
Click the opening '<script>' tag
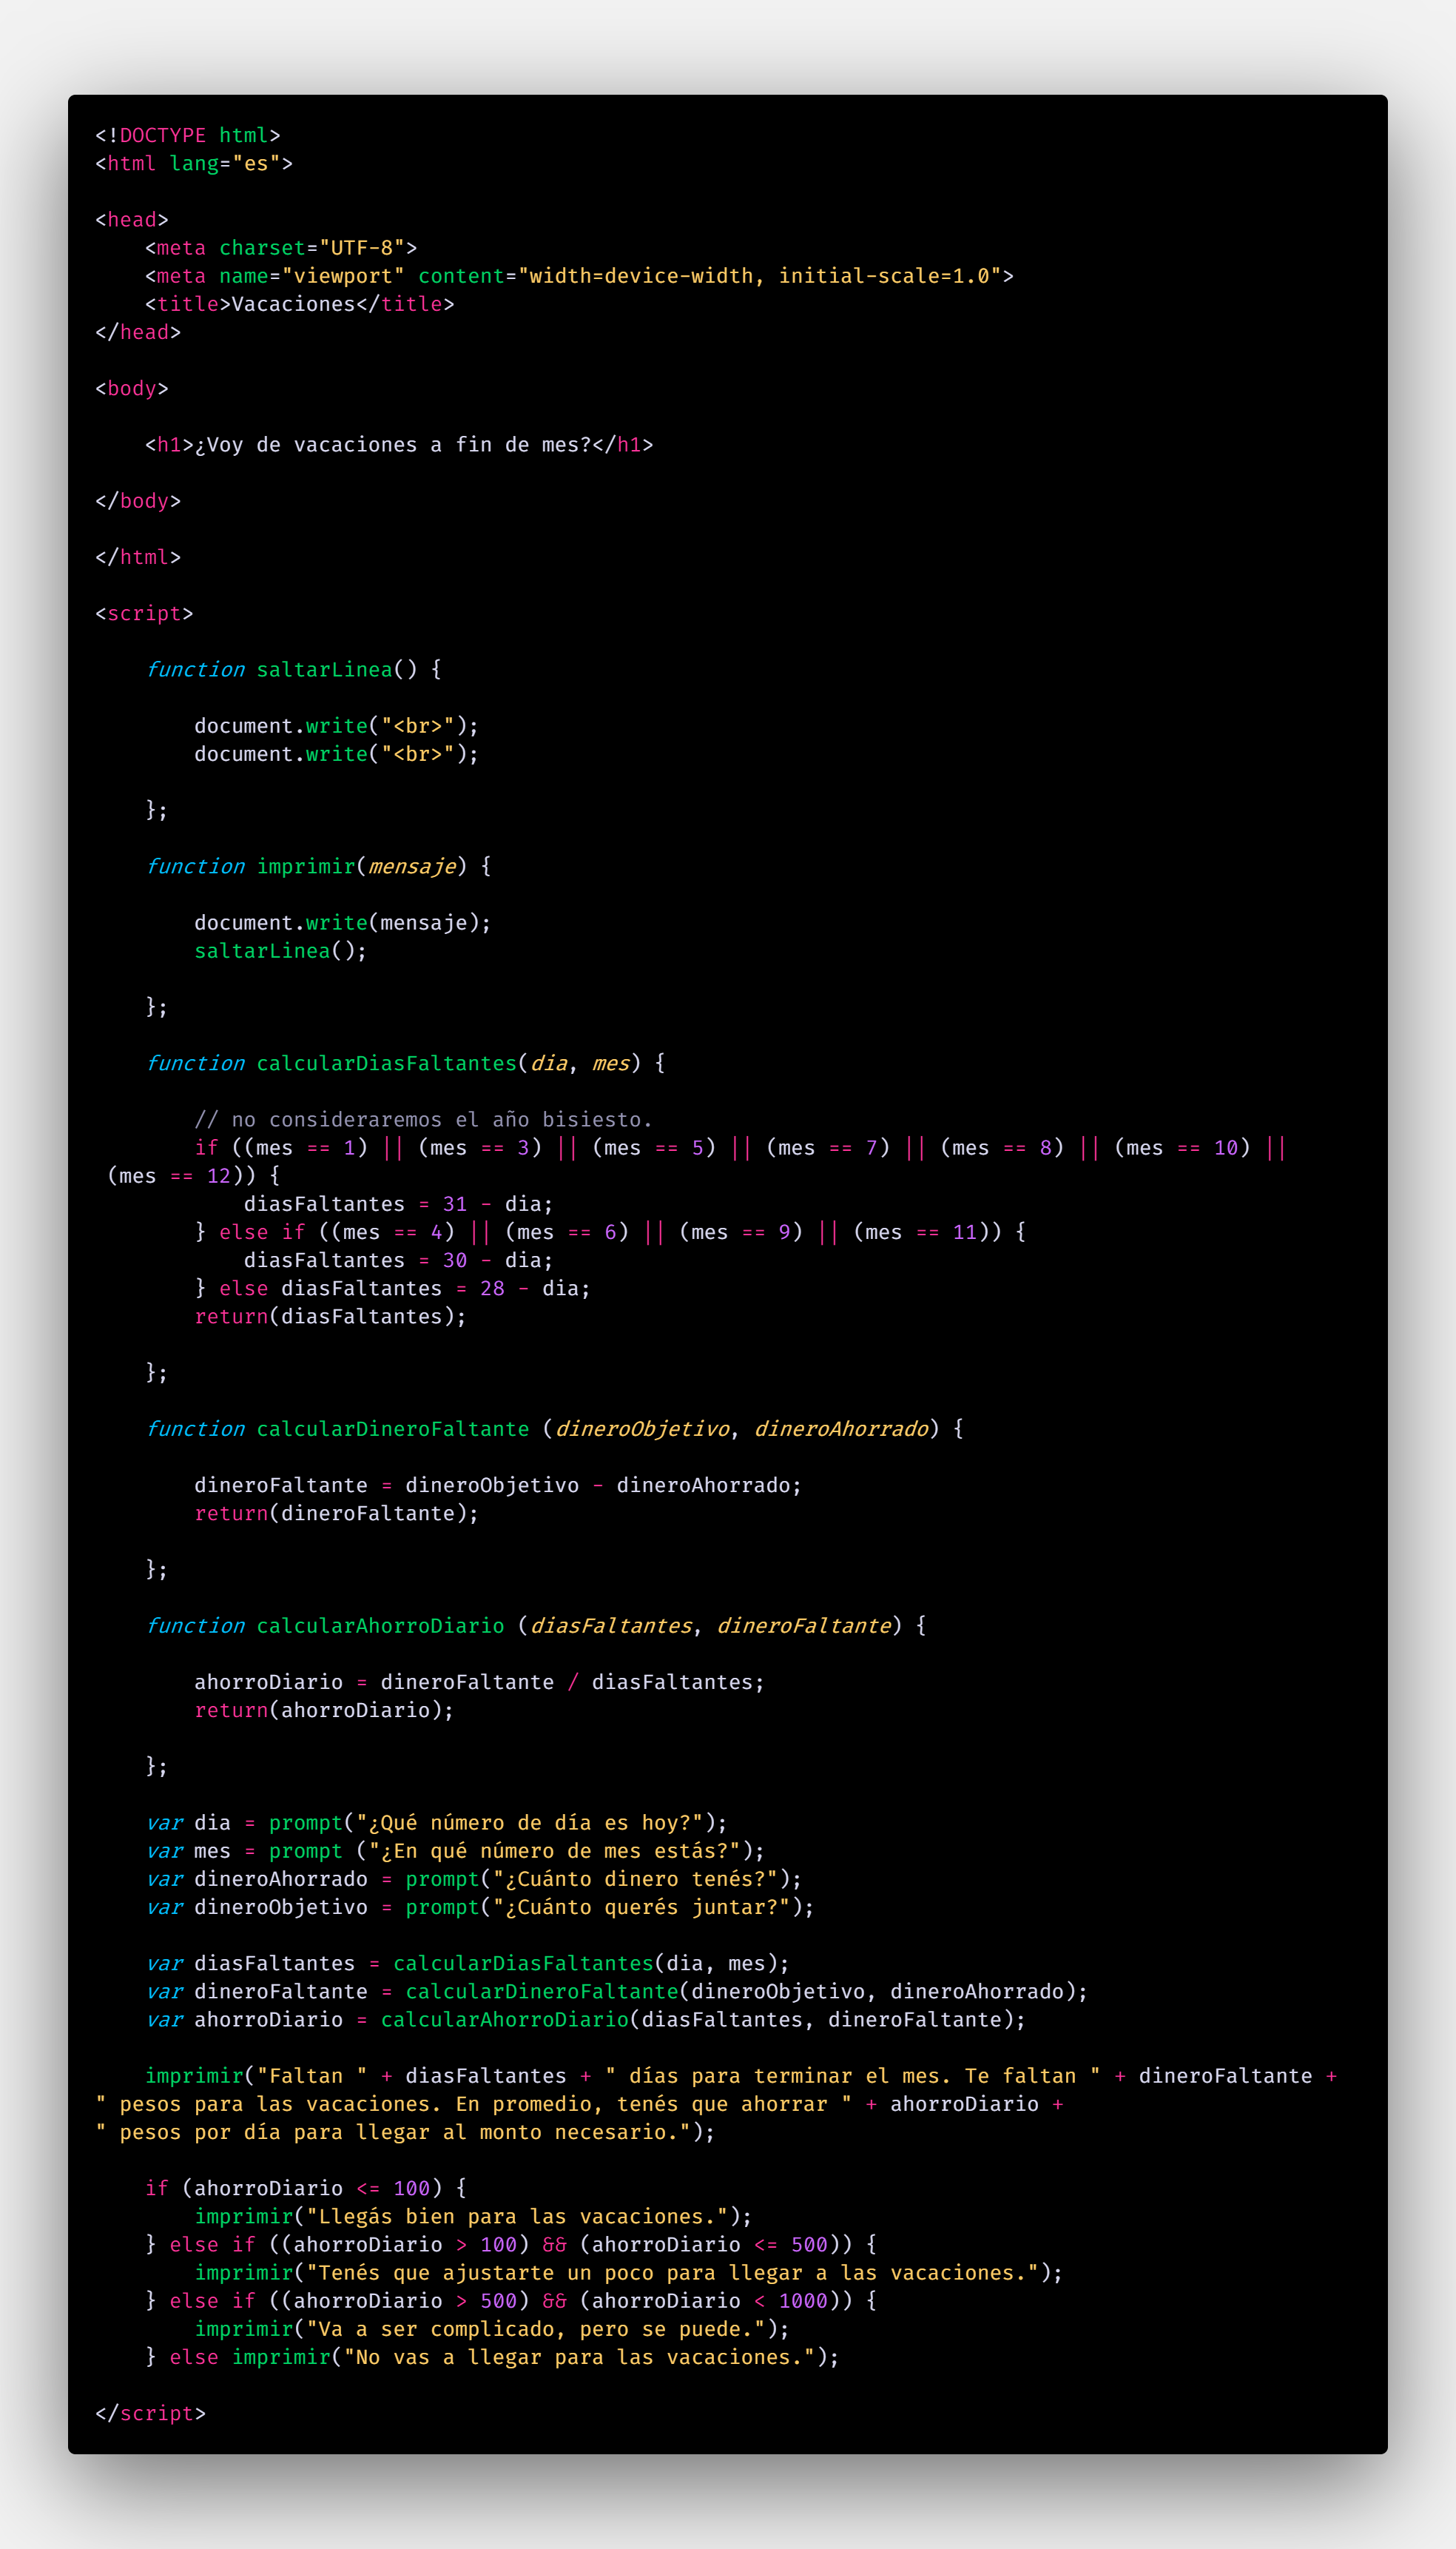144,614
